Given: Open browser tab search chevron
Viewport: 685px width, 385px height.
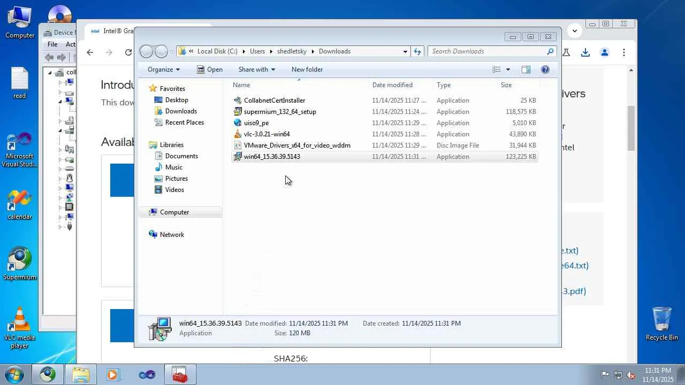Looking at the screenshot, I should (x=575, y=30).
